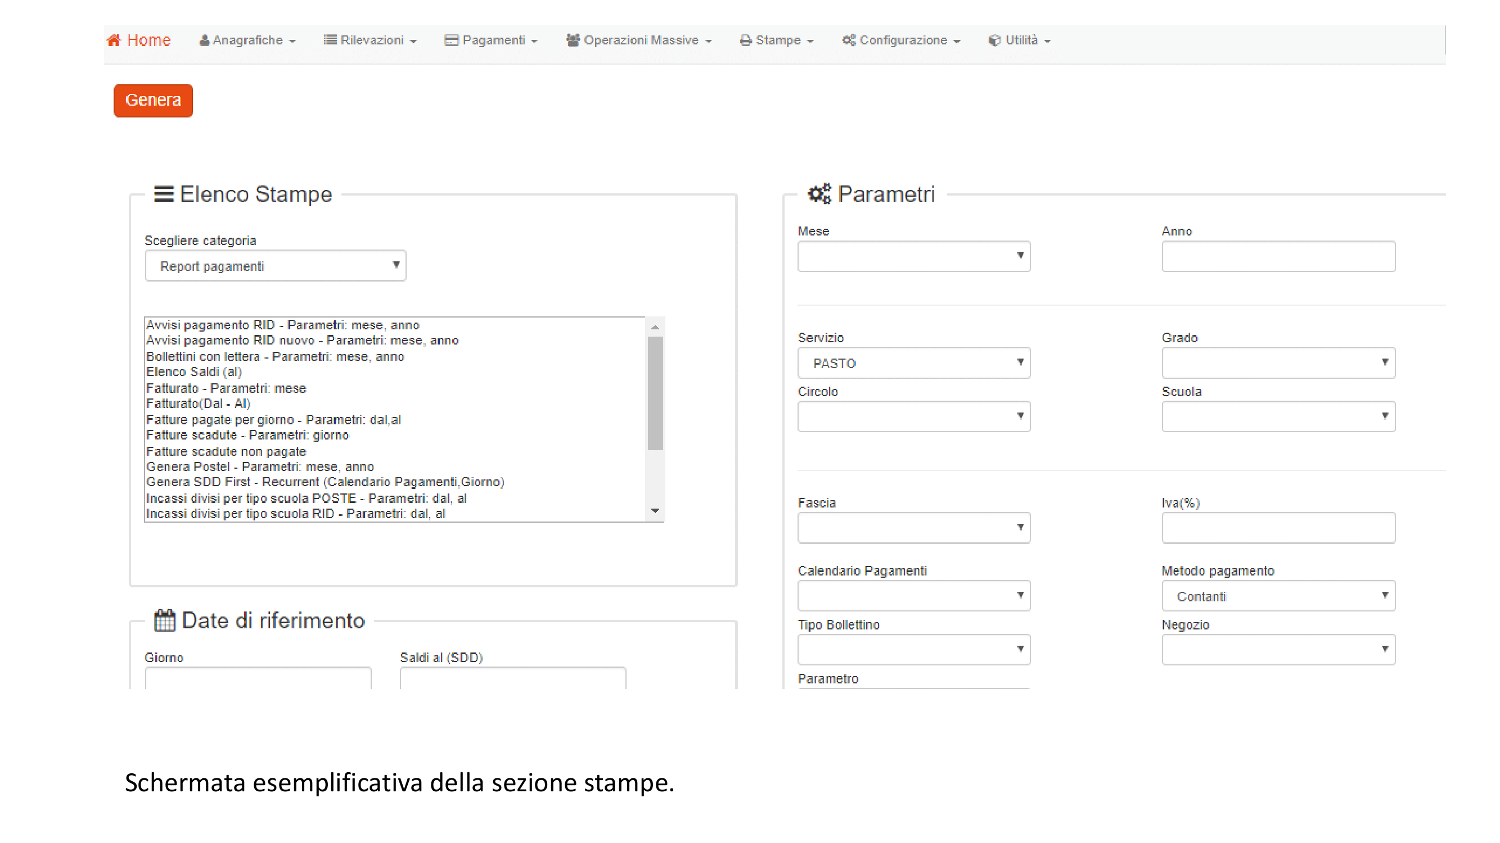This screenshot has height=843, width=1500.
Task: Click the Home house icon
Action: pos(114,40)
